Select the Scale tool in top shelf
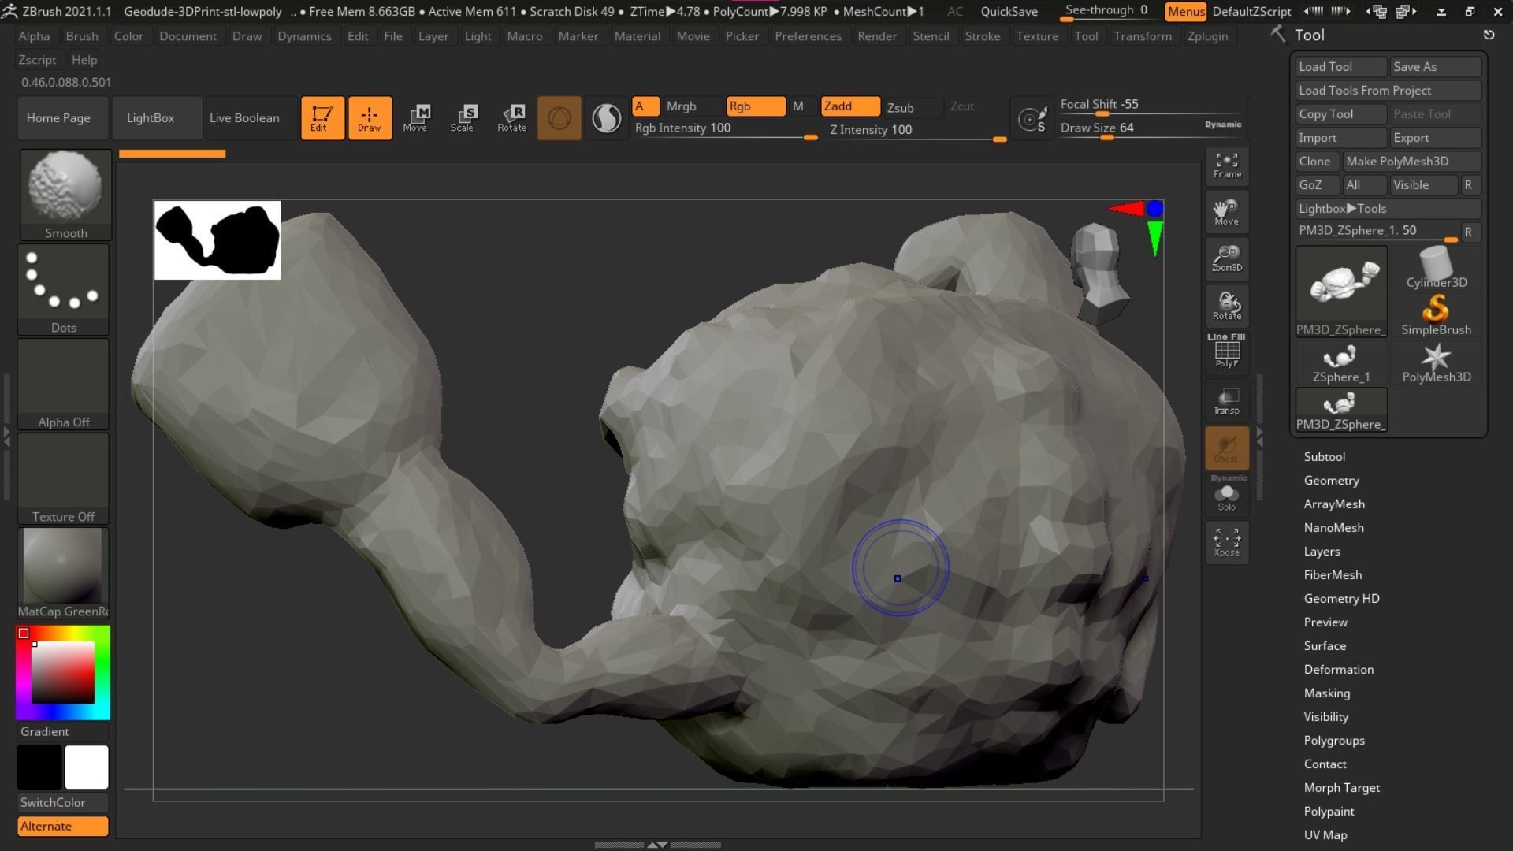This screenshot has width=1513, height=851. point(463,118)
